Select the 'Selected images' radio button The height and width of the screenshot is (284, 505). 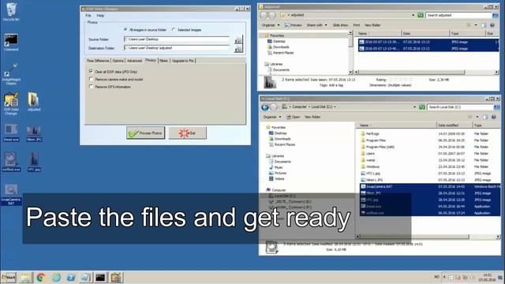coord(174,30)
